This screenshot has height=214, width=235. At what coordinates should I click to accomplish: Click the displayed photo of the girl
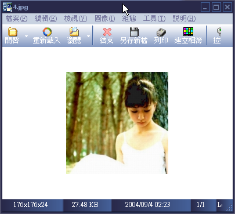click(117, 123)
